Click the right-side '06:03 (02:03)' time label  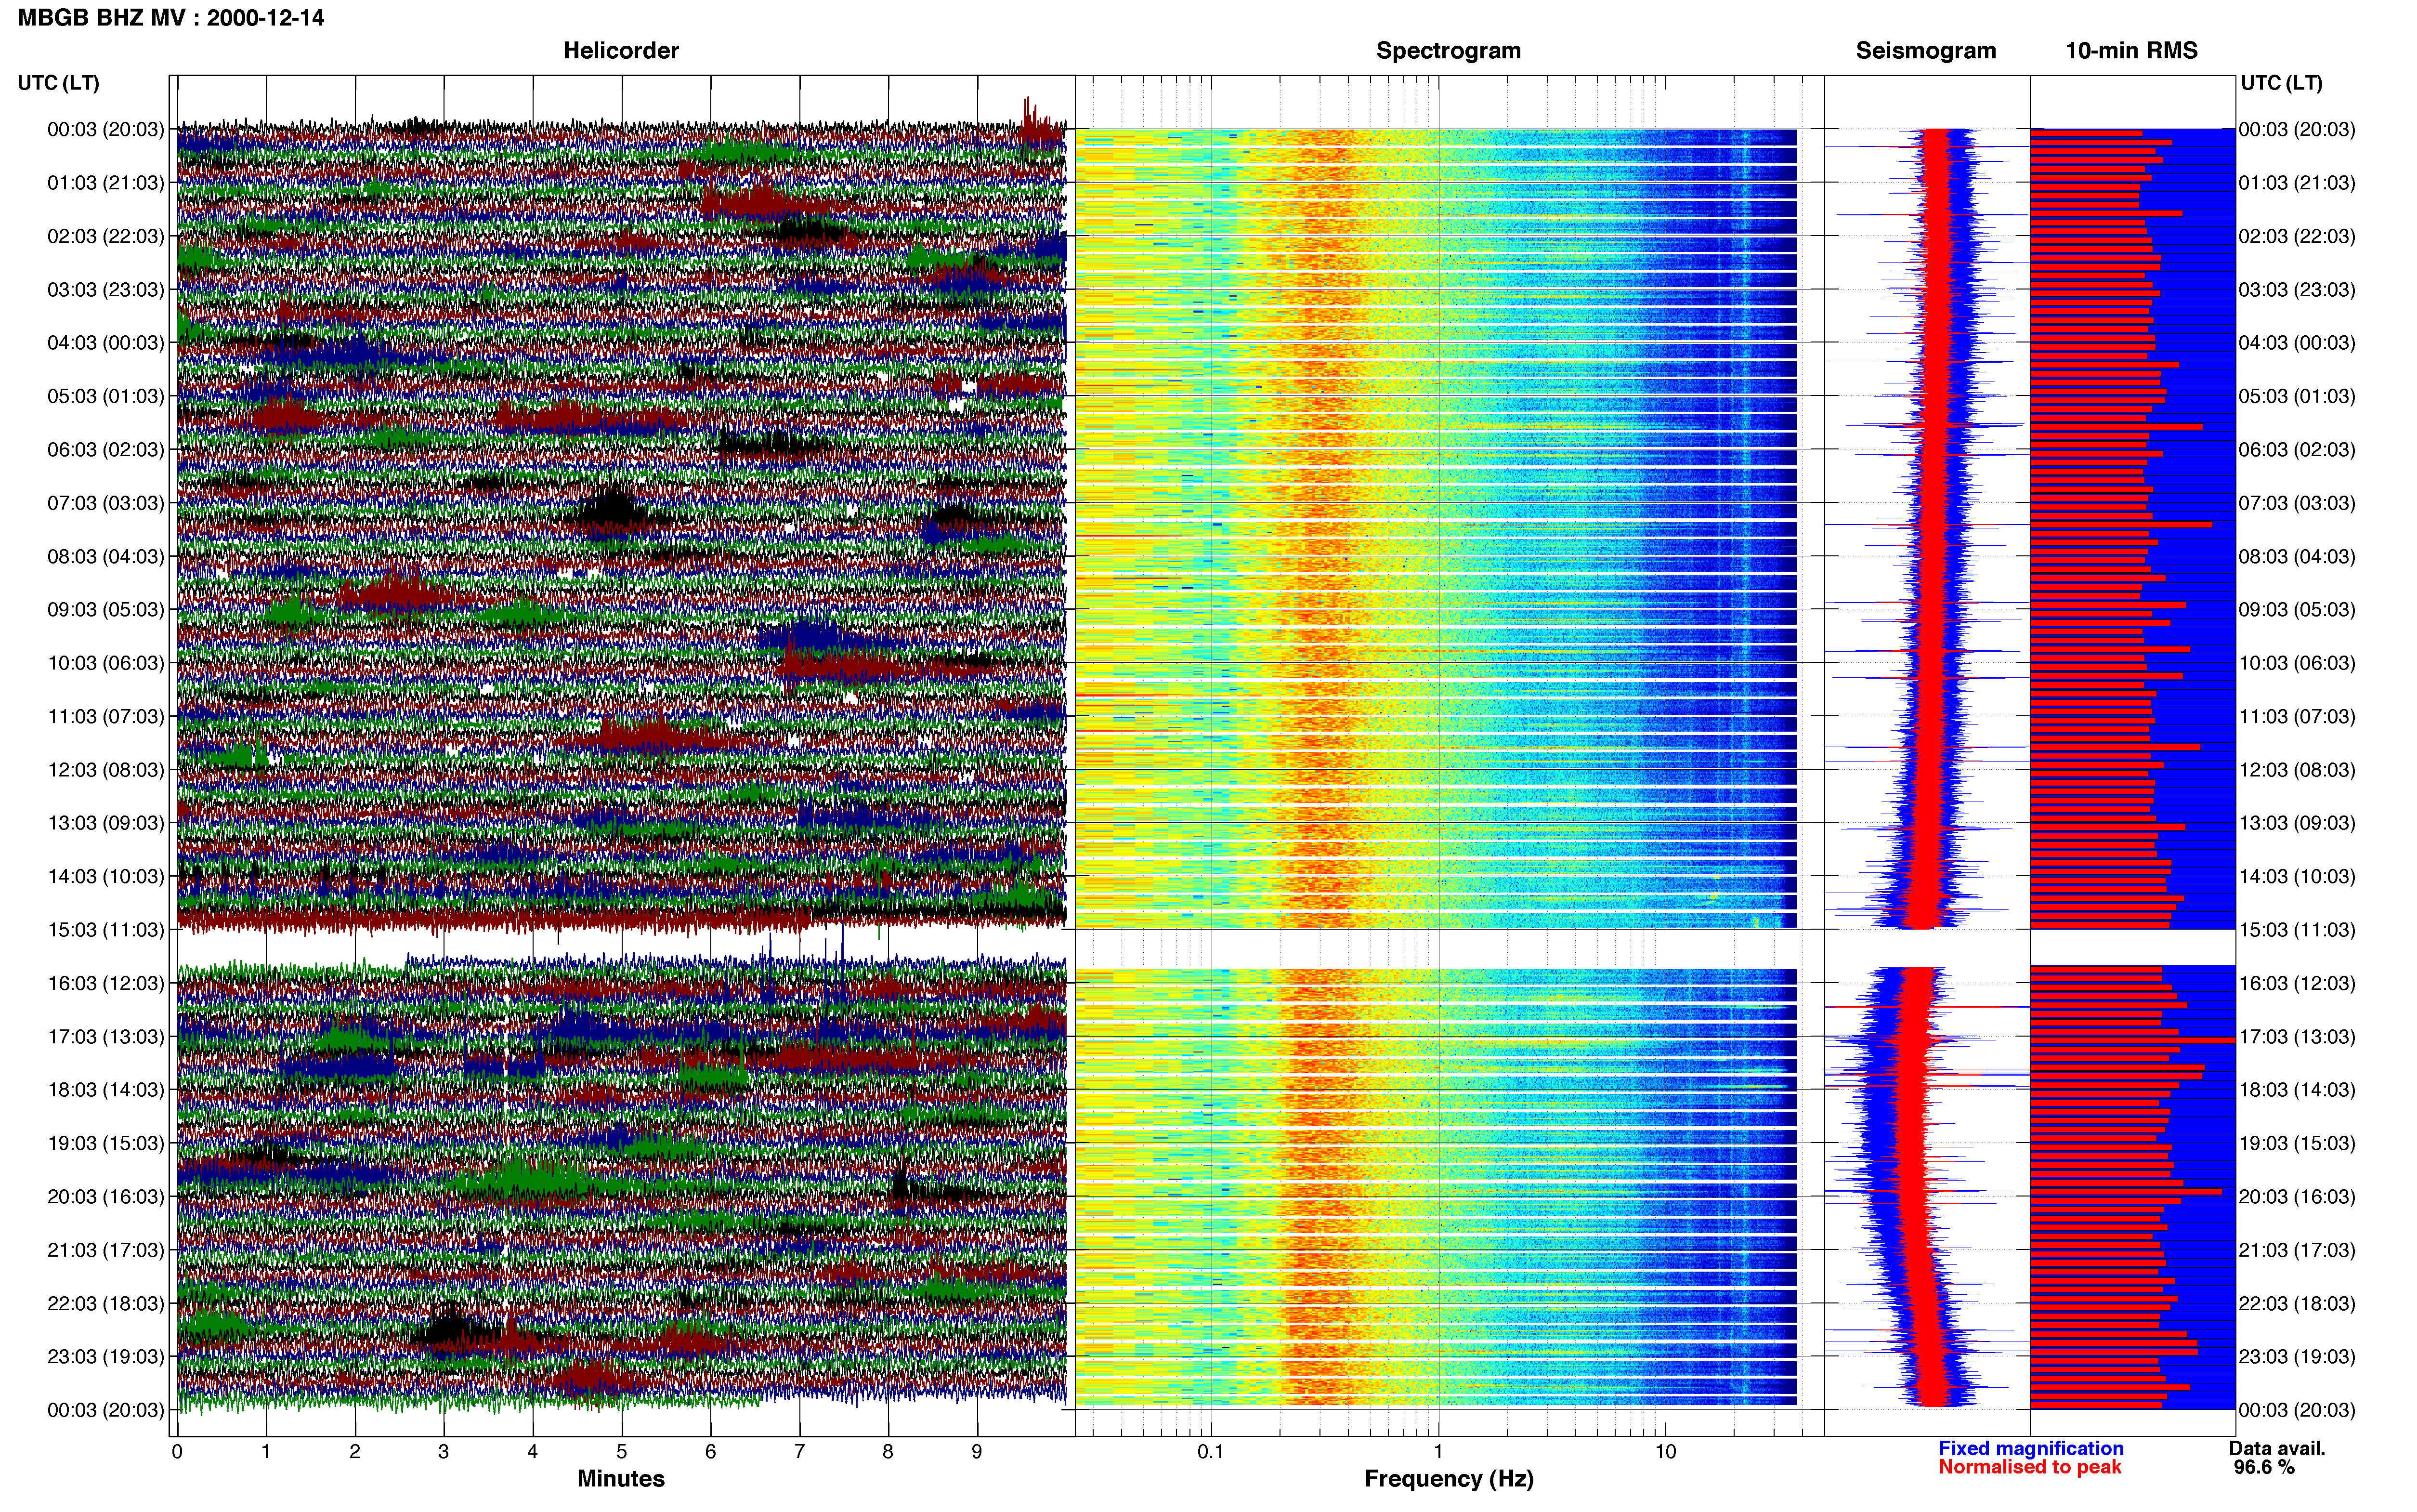(2297, 450)
